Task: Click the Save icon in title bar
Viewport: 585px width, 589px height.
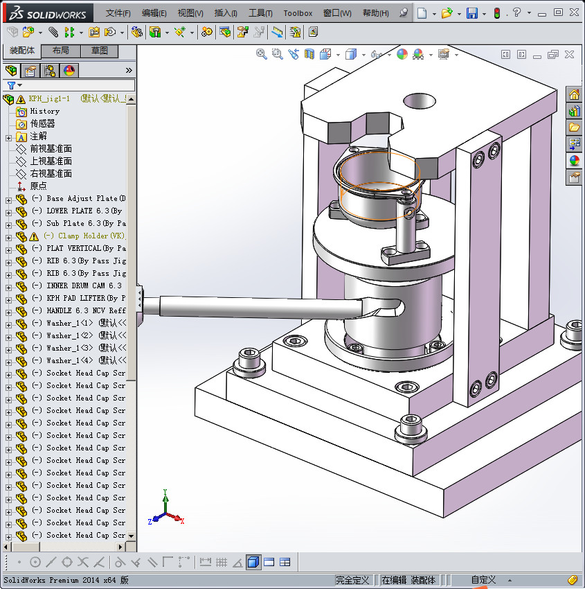Action: pyautogui.click(x=471, y=13)
